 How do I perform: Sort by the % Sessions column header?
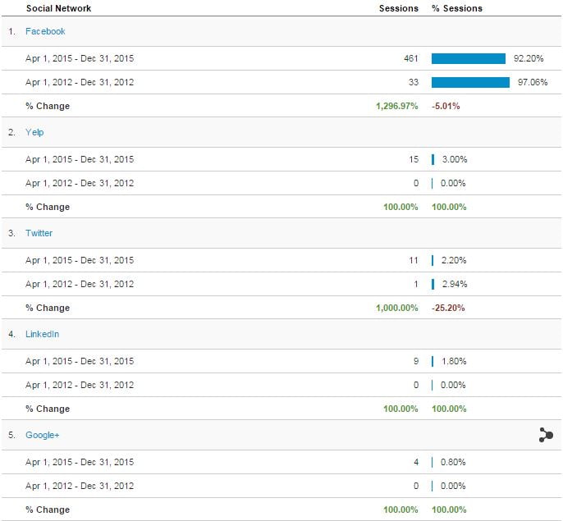point(457,8)
